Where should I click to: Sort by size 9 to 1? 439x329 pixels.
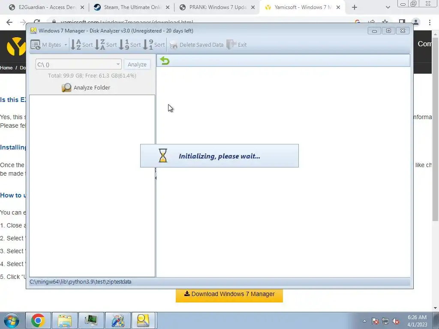click(x=154, y=45)
